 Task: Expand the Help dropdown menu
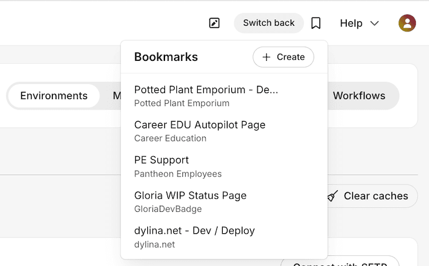(x=359, y=23)
